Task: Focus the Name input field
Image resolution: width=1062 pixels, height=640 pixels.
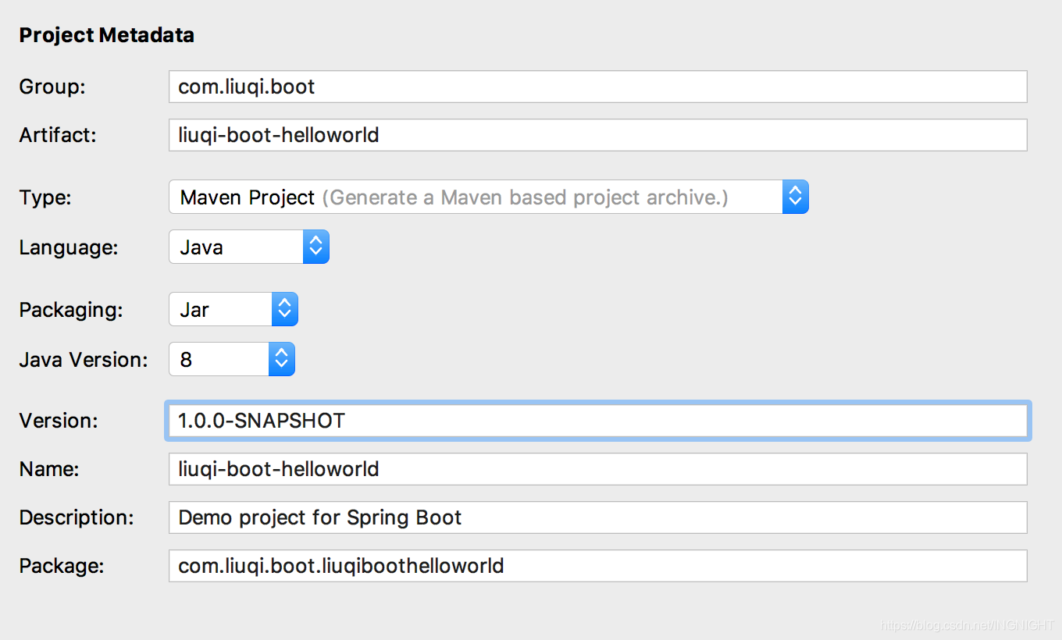Action: (x=597, y=469)
